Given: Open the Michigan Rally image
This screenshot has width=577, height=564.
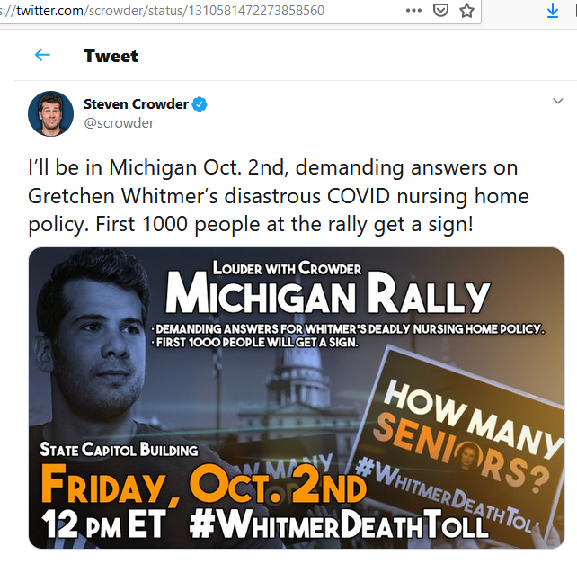Looking at the screenshot, I should (297, 398).
